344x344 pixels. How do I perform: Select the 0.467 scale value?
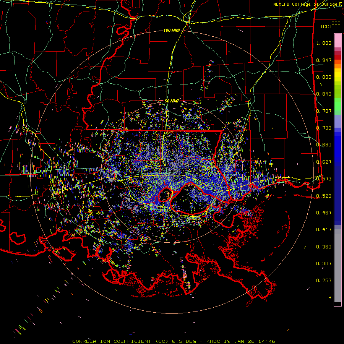(324, 213)
